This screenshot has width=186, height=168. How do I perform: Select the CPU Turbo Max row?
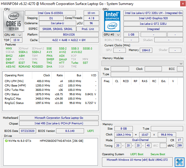(50, 90)
